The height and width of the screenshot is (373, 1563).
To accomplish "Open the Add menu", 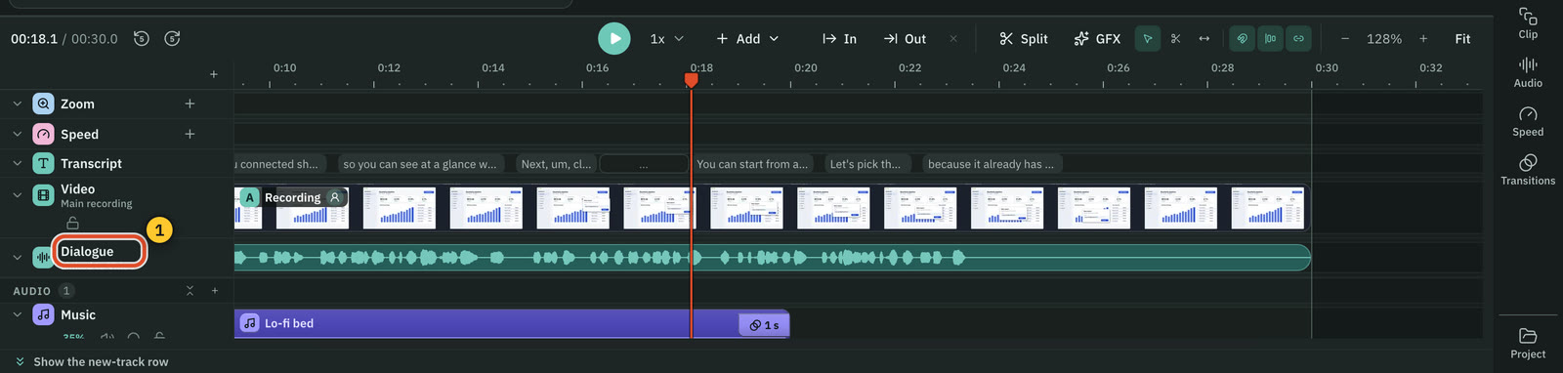I will click(747, 39).
